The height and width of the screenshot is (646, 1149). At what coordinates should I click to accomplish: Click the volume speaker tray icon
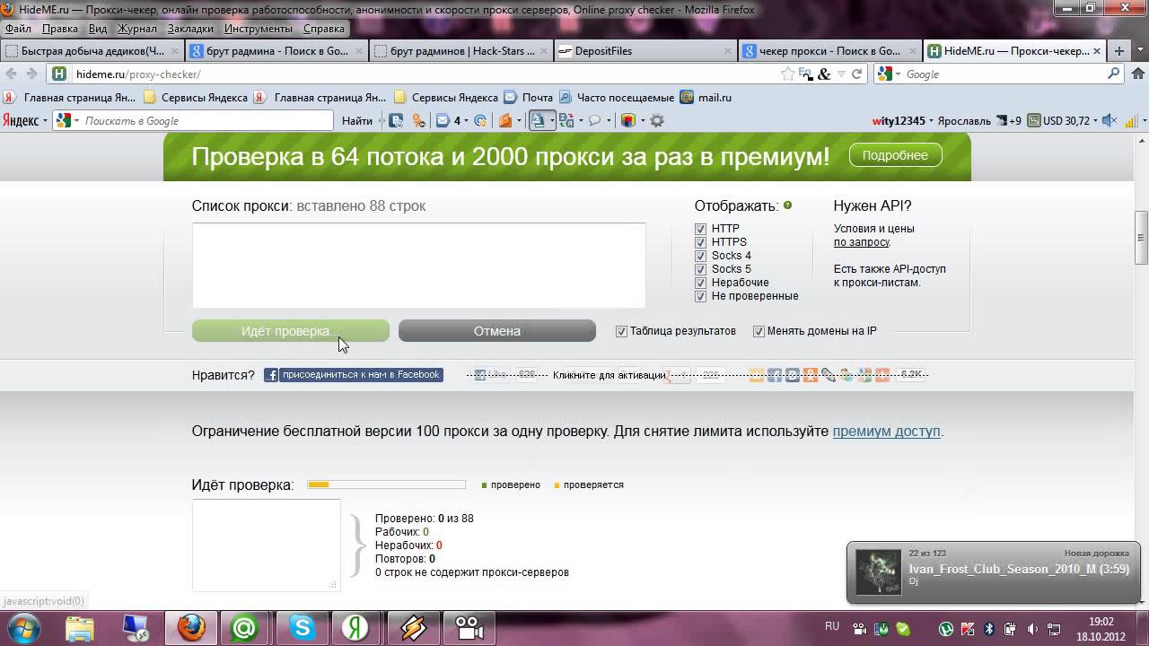click(x=1032, y=629)
